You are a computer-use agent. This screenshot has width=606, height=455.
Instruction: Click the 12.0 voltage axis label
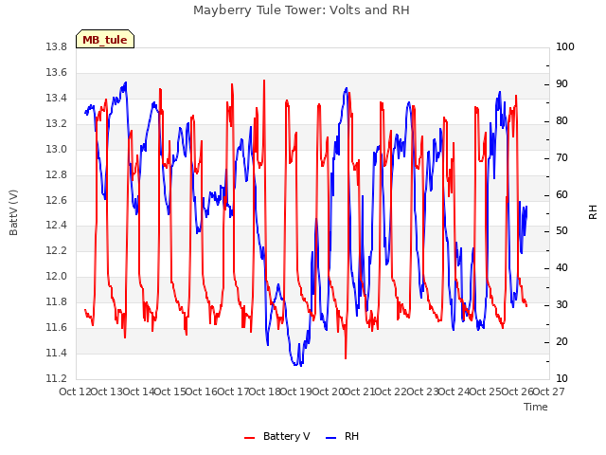56,276
